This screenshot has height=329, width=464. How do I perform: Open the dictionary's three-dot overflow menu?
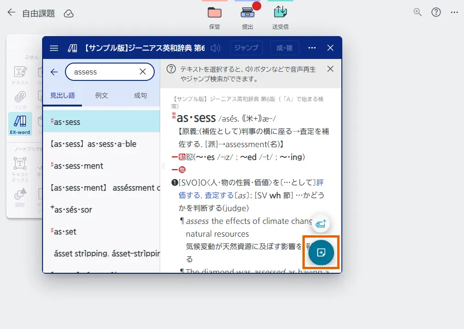312,48
